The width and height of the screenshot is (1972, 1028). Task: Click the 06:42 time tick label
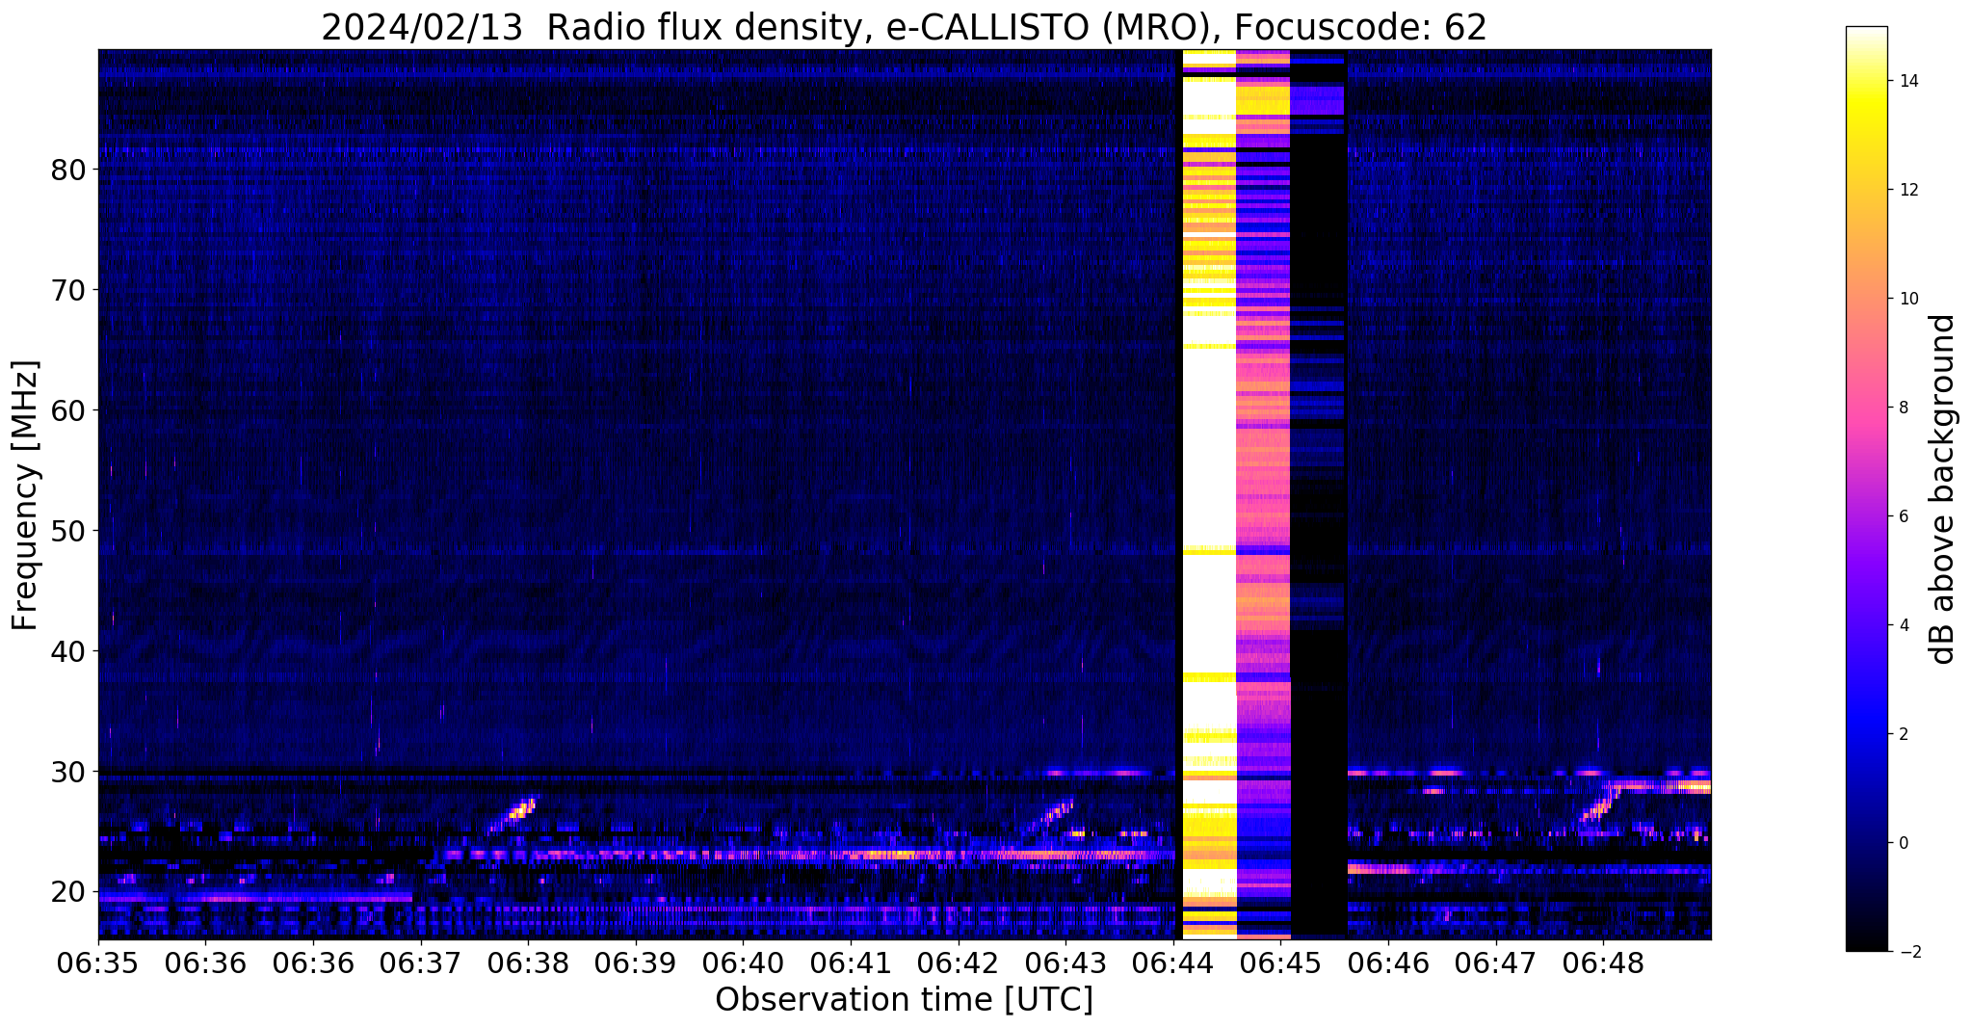[959, 963]
